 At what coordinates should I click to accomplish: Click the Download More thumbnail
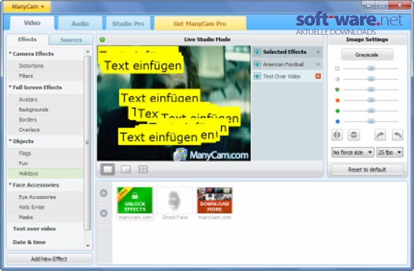(x=215, y=203)
